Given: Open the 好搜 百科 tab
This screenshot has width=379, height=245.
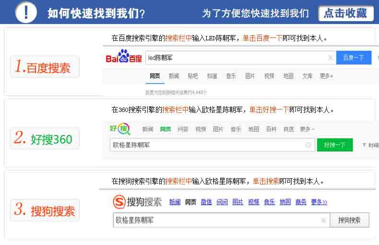Looking at the screenshot, I should (x=271, y=129).
